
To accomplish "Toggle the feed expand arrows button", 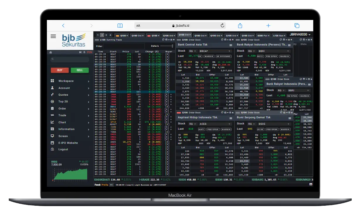I will (111, 185).
